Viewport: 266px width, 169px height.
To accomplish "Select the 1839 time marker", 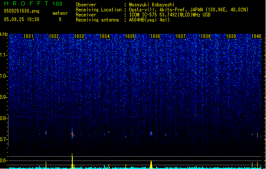I will click(231, 36).
